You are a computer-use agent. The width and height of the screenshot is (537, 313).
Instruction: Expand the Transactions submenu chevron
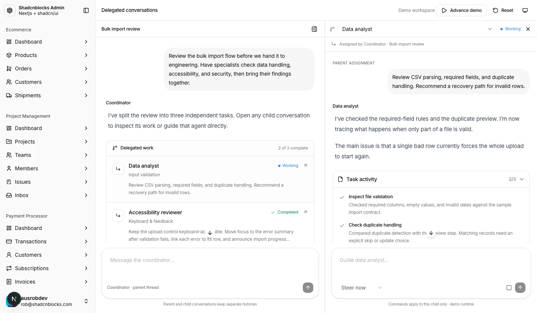(86, 241)
